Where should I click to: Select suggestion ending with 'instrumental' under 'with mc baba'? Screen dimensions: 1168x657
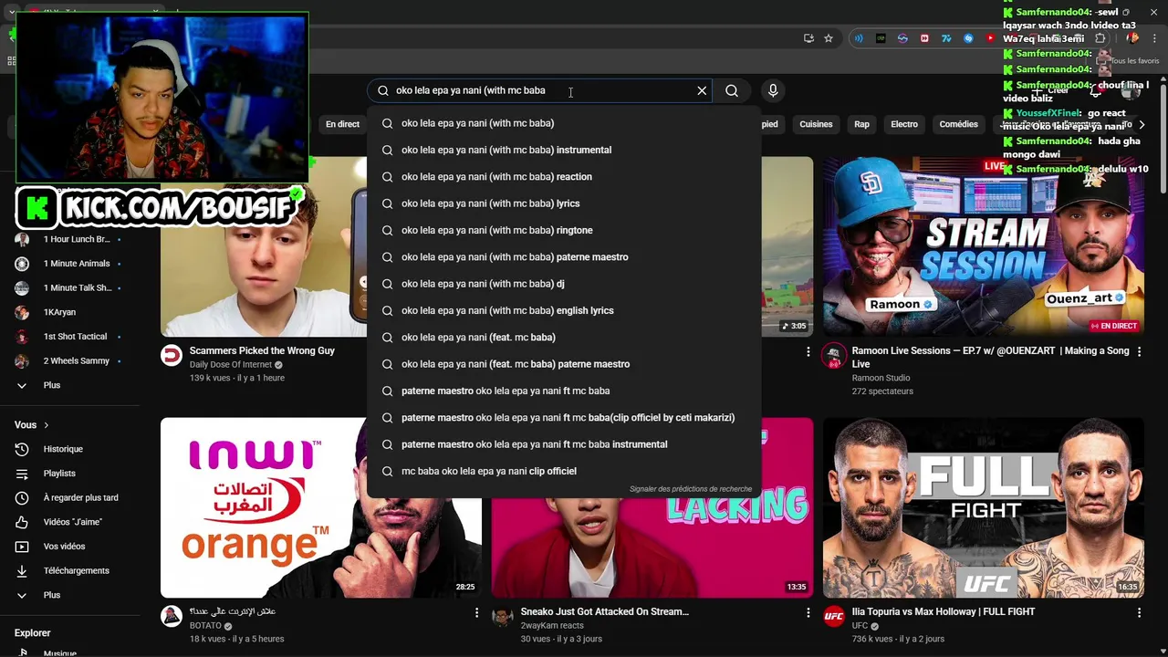(563, 150)
